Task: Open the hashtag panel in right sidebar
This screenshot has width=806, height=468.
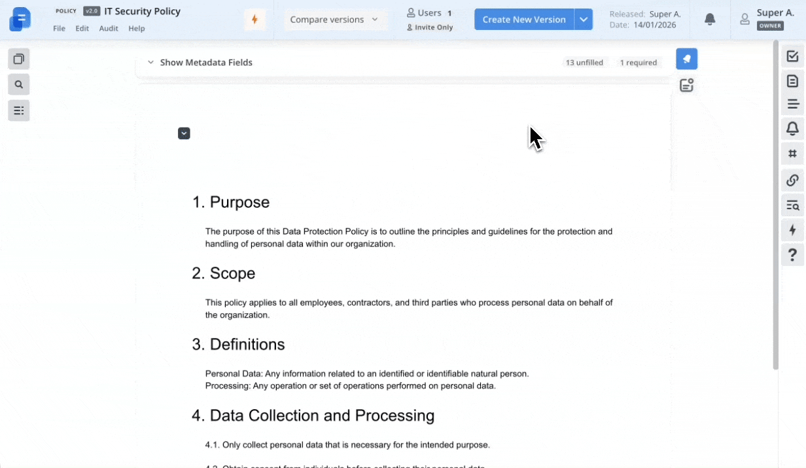Action: click(792, 154)
